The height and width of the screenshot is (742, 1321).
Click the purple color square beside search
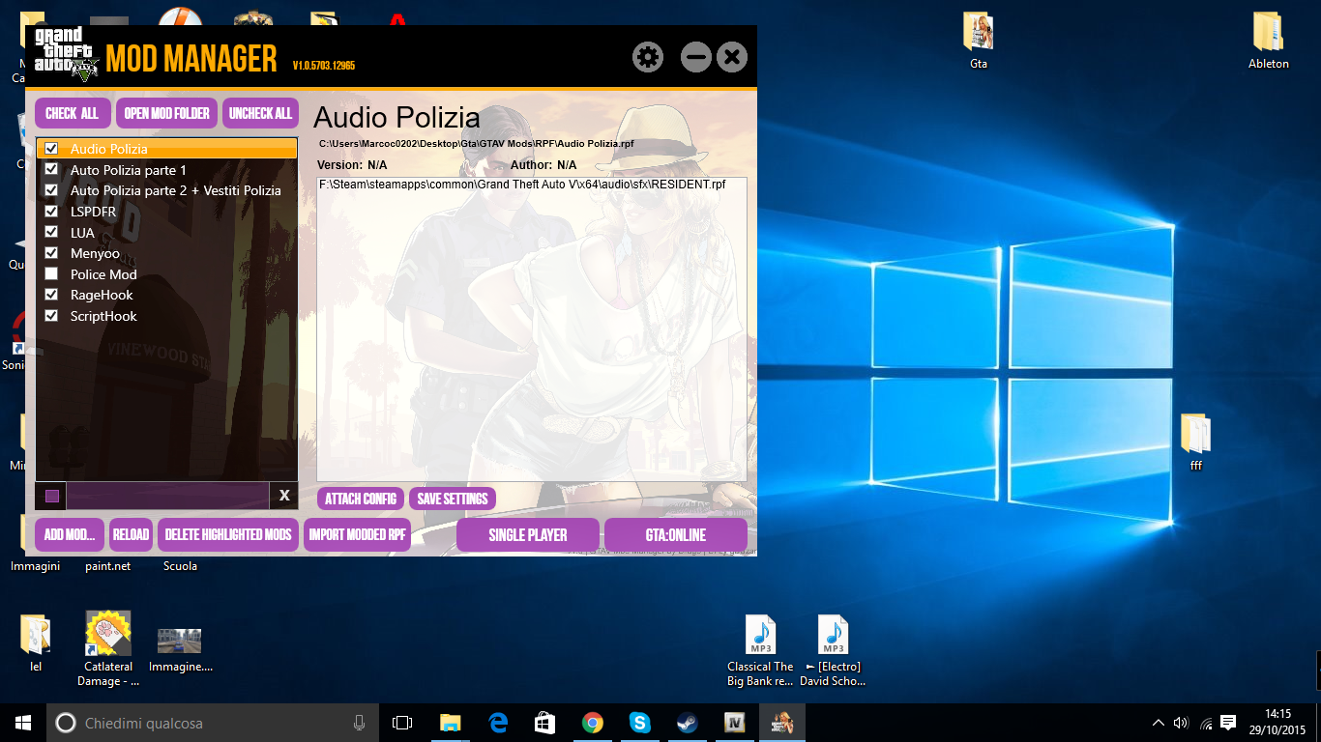(51, 496)
